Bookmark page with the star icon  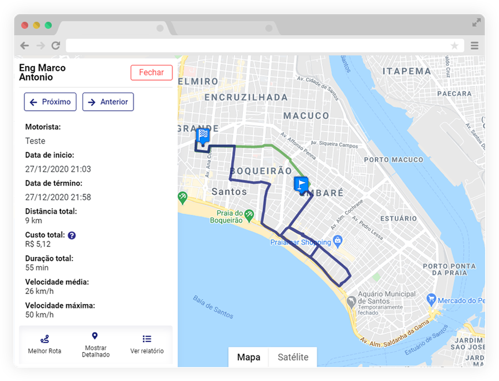[455, 46]
